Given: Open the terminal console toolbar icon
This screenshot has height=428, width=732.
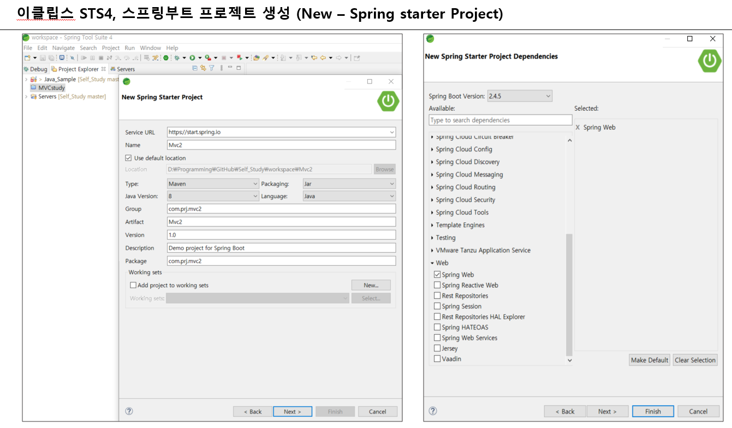Looking at the screenshot, I should [x=62, y=58].
